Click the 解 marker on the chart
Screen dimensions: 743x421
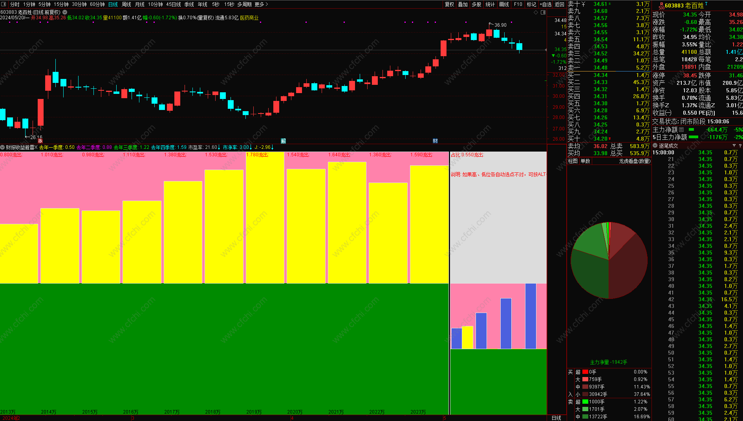pos(283,141)
